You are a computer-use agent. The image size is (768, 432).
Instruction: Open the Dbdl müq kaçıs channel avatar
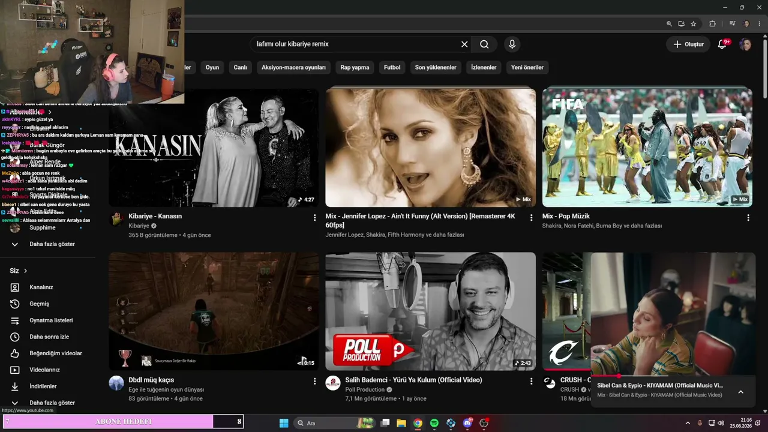116,383
